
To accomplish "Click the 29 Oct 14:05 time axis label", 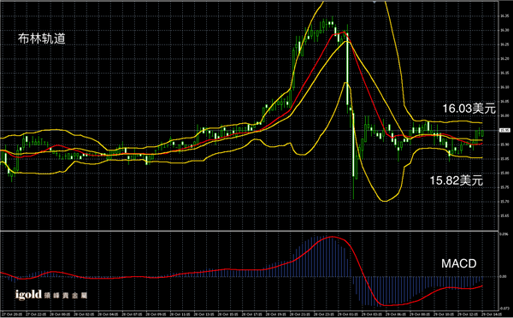I will coord(489,315).
